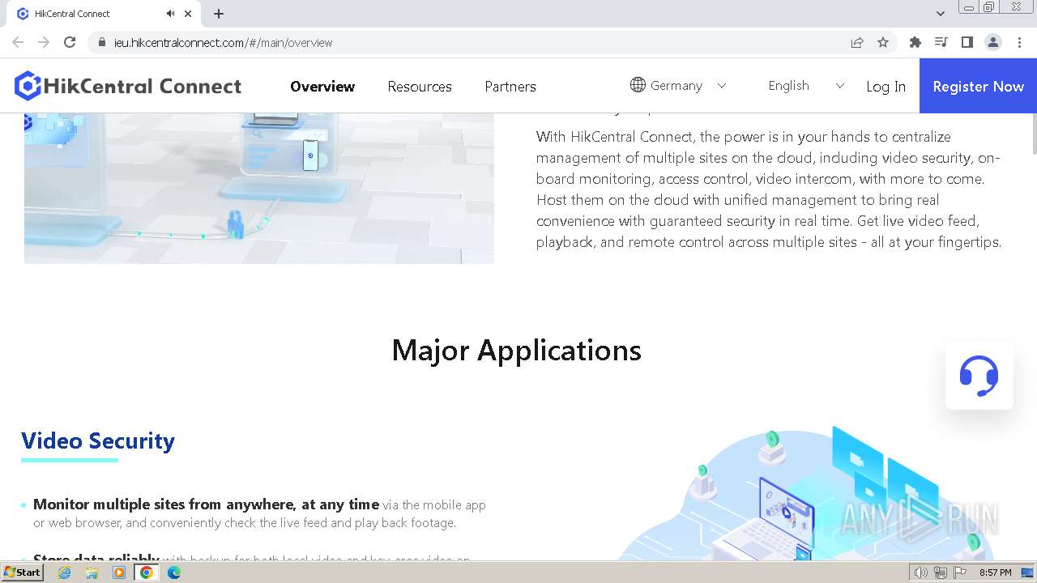Screen dimensions: 1037x583
Task: Open File Explorer from taskbar
Action: [92, 572]
